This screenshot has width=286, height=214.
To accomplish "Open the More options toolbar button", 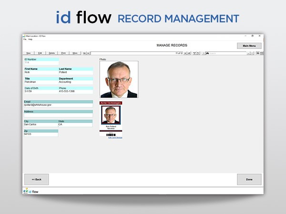I will pos(75,53).
